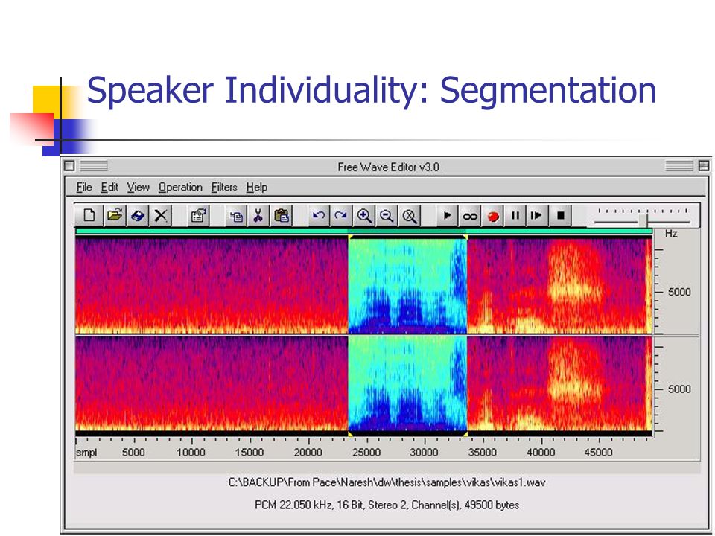Pause playback
The image size is (715, 536).
(515, 215)
